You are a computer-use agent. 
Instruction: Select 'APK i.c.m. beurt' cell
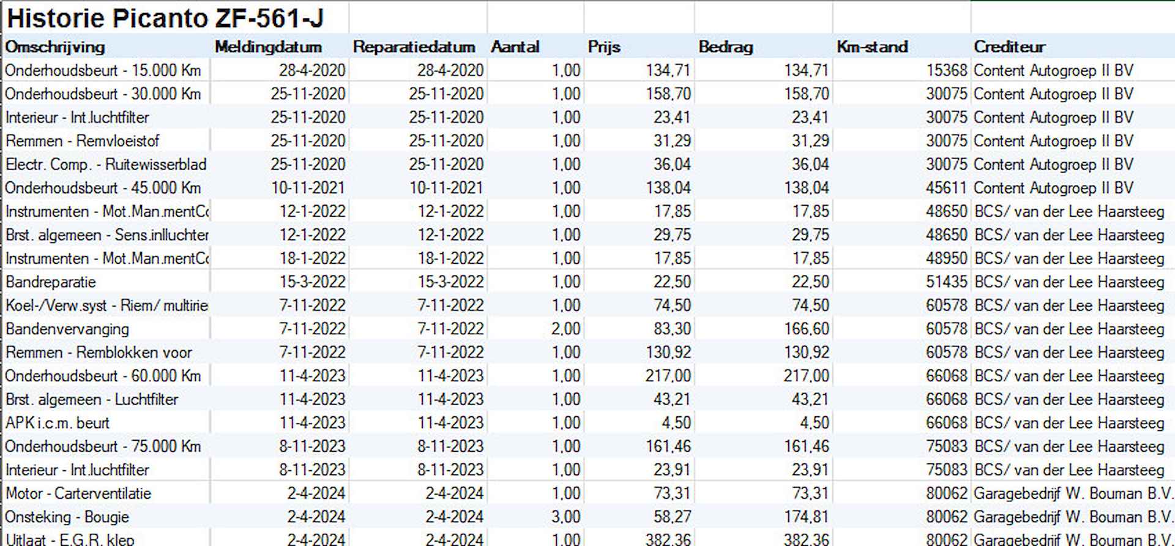coord(106,423)
